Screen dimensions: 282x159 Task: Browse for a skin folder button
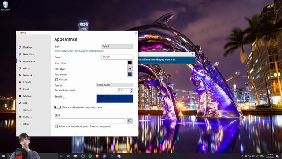[x=130, y=121]
